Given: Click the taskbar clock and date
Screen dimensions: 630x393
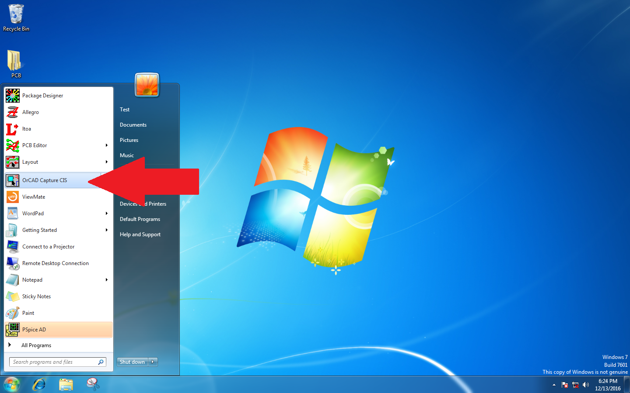Looking at the screenshot, I should (x=608, y=385).
